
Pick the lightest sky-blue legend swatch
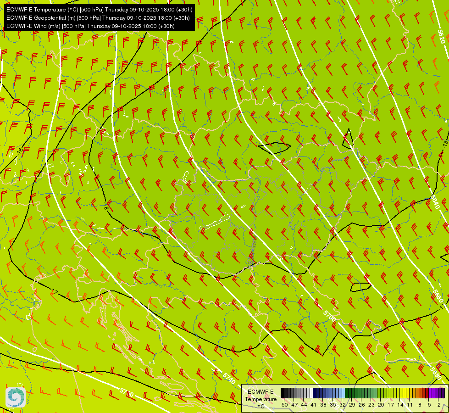tap(344, 393)
